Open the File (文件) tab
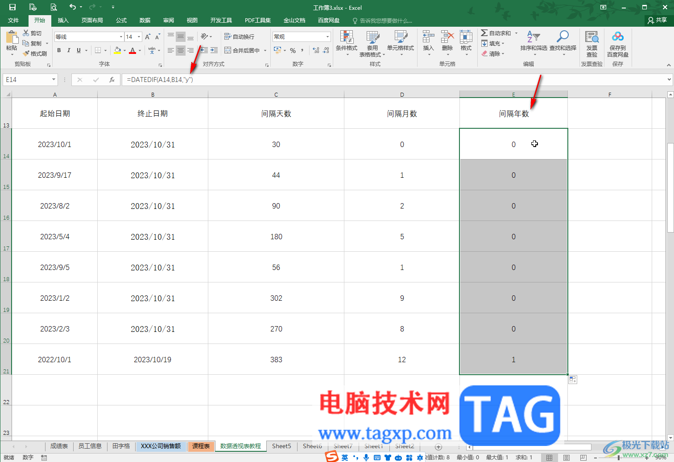 coord(13,20)
